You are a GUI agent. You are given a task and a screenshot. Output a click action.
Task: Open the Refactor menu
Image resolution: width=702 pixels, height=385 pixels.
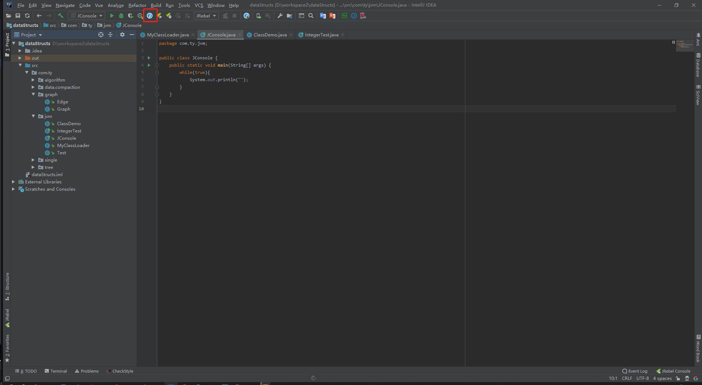(x=137, y=5)
